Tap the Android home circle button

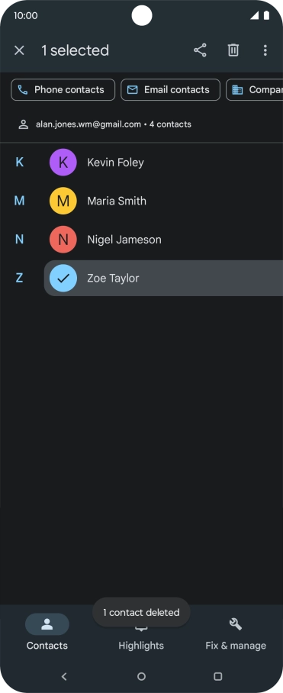click(141, 676)
